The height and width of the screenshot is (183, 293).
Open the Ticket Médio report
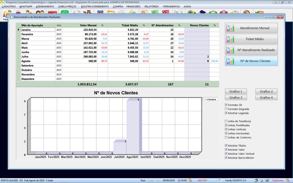click(x=251, y=39)
